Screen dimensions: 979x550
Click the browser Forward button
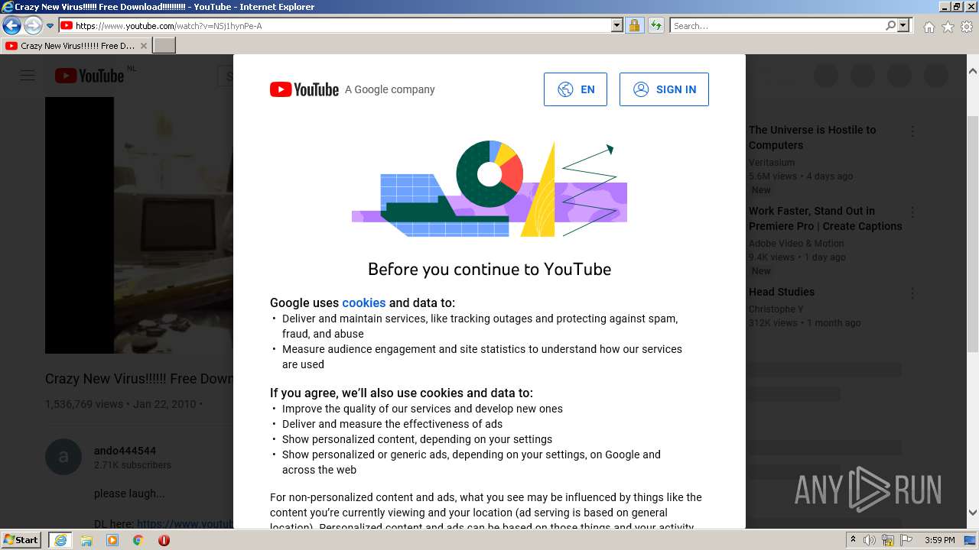(x=33, y=25)
